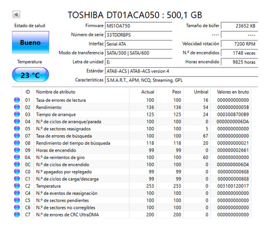Image resolution: width=270 pixels, height=237 pixels.
Task: Click the status orb for Rendimiento row 02
Action: (17, 107)
